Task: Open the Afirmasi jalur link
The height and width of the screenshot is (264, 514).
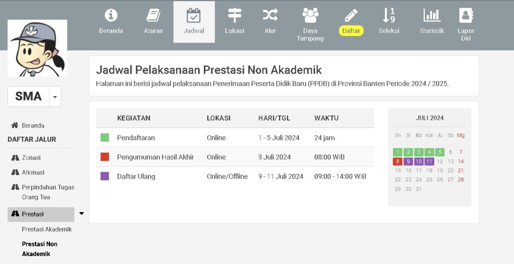Action: coord(33,172)
